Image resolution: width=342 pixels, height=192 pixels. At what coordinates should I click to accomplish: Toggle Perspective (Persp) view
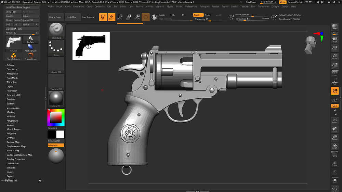coord(334,73)
